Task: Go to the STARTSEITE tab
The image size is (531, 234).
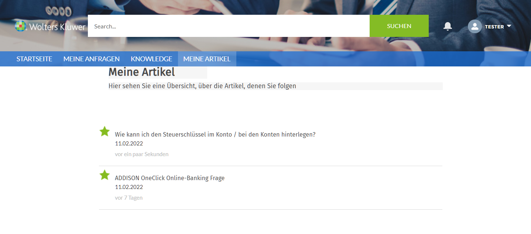Action: click(x=34, y=59)
